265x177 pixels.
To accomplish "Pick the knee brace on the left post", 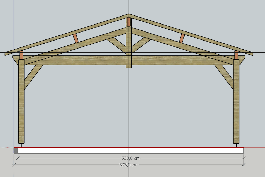I will (33, 77).
